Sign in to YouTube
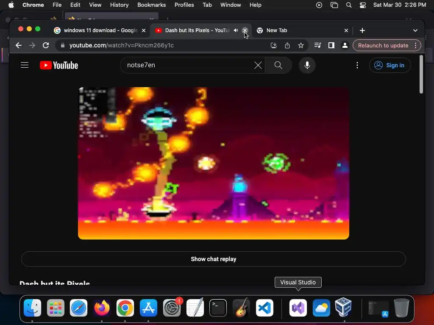The height and width of the screenshot is (325, 434). [390, 65]
